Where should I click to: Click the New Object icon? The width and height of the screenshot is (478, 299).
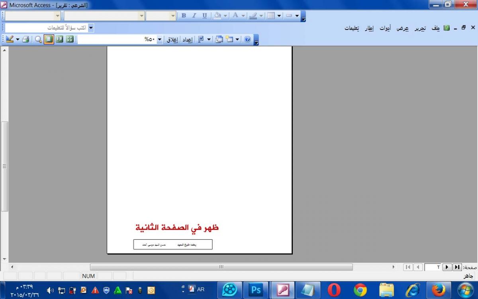coord(229,39)
